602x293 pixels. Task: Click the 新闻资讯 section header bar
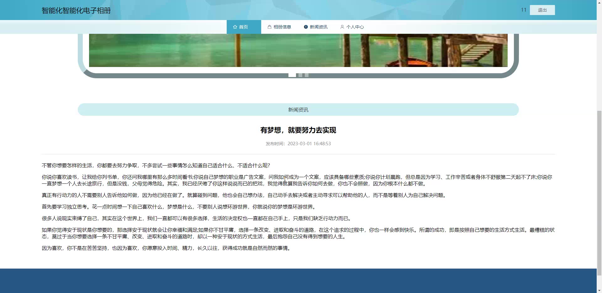[298, 110]
